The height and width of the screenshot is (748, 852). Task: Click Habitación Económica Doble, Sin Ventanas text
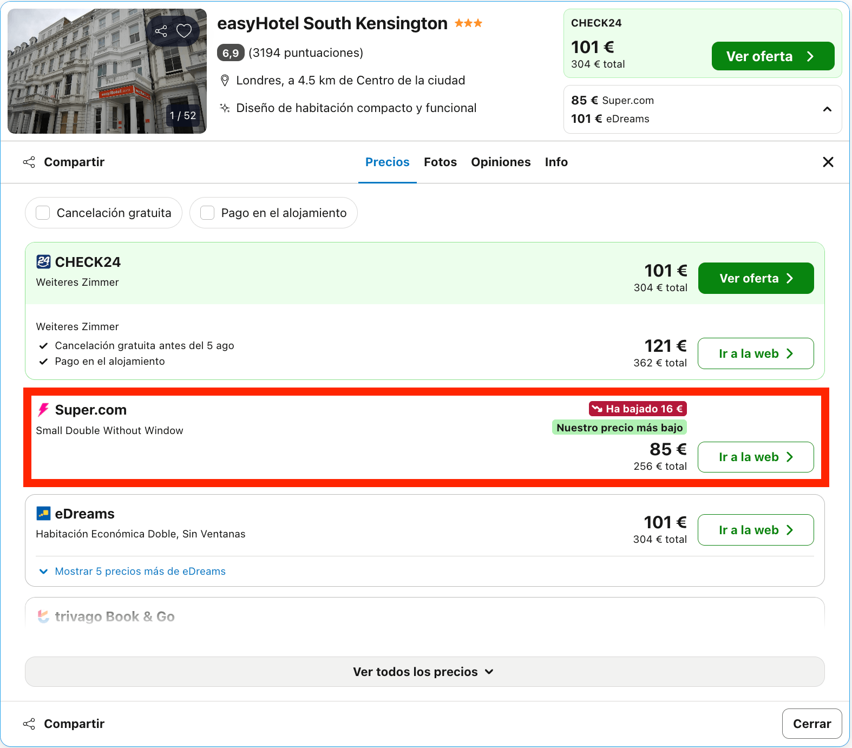coord(140,534)
